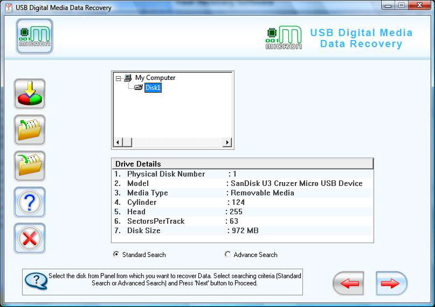The width and height of the screenshot is (435, 307).
Task: Close the window with title bar X
Action: [419, 5]
